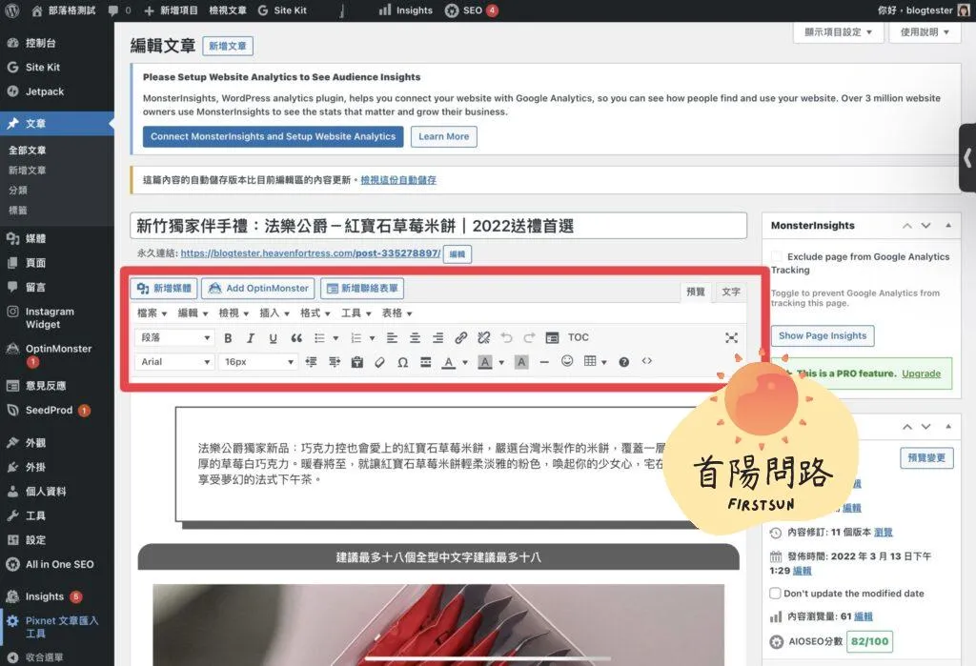View source code with the <> icon
Screen dimensions: 976x666
click(x=647, y=362)
